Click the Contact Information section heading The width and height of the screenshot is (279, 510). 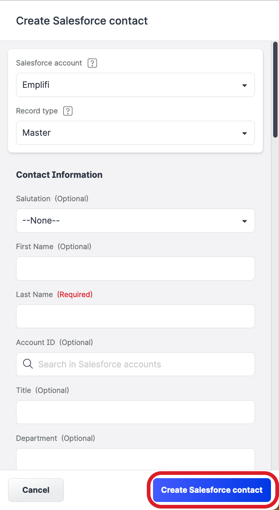point(59,175)
